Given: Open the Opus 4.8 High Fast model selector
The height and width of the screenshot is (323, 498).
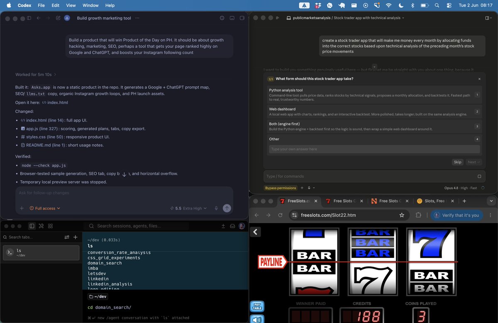Looking at the screenshot, I should 461,188.
